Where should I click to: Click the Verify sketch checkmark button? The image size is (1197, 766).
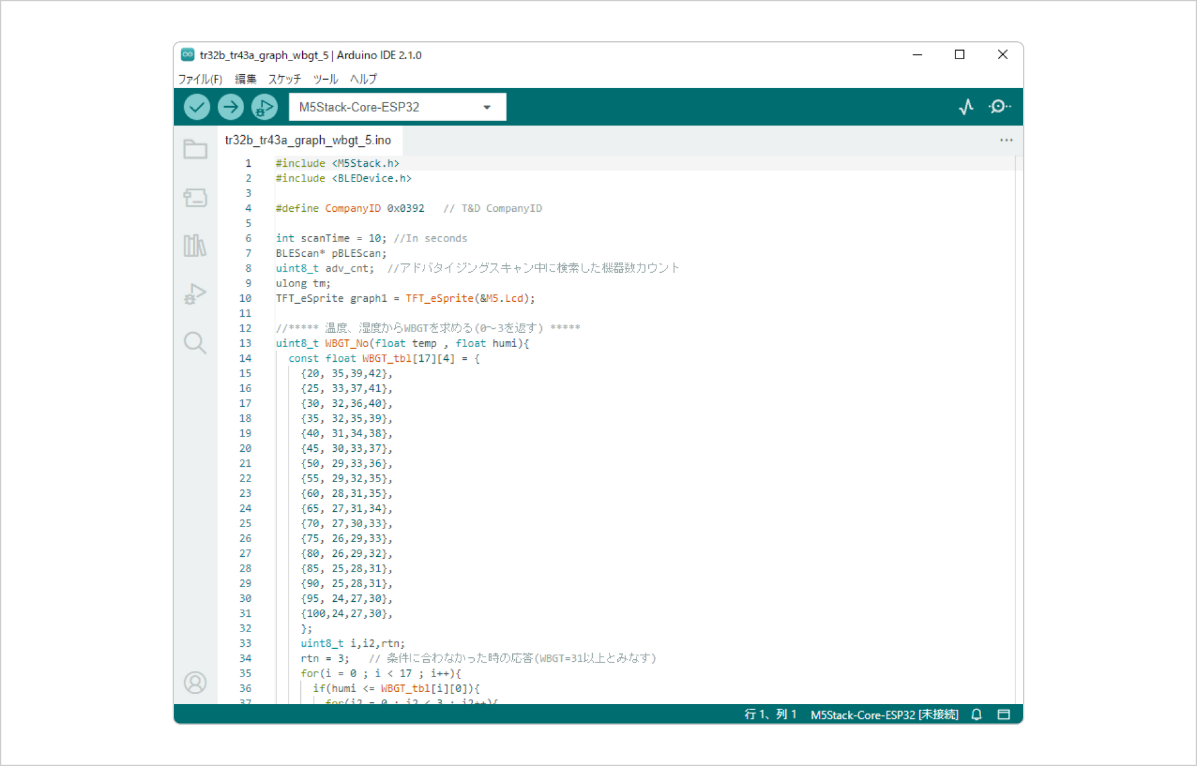tap(196, 107)
